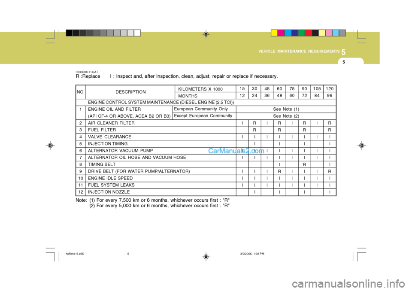
Task: Click the 'MONTHS' header cell
Action: [x=188, y=96]
